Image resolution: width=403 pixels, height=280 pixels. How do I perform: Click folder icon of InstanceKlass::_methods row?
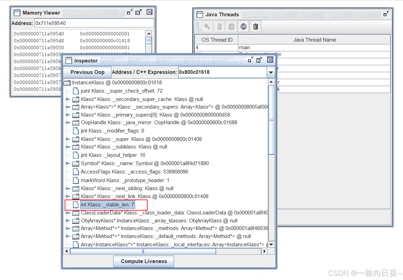point(76,228)
